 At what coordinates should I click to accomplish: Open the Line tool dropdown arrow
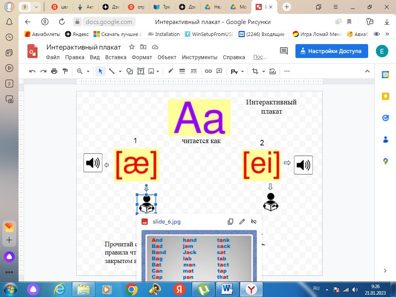(x=120, y=72)
